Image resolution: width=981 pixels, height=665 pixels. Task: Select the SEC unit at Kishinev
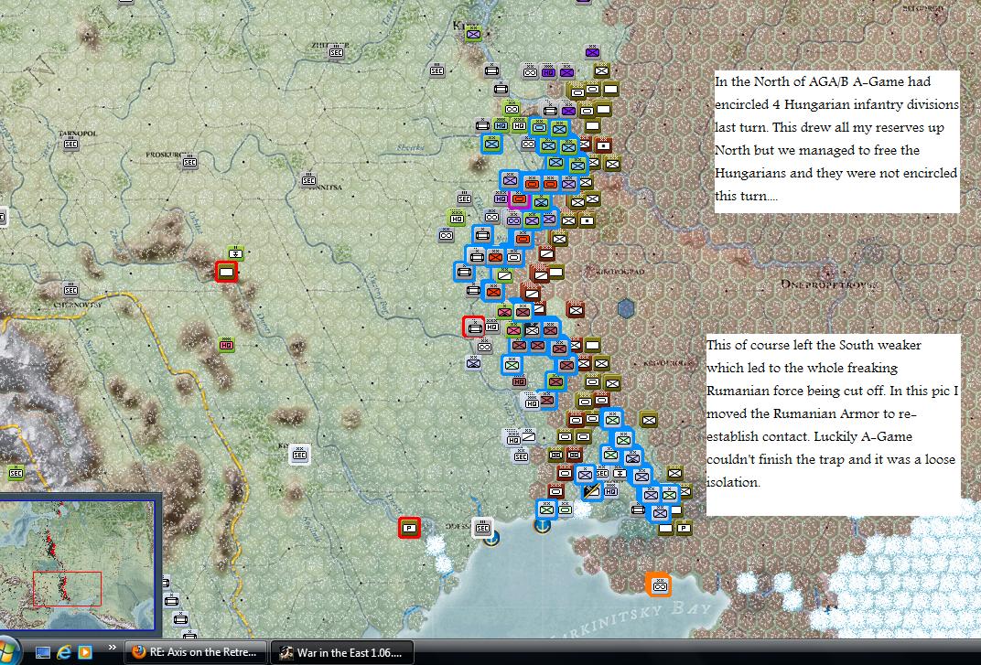pyautogui.click(x=299, y=455)
